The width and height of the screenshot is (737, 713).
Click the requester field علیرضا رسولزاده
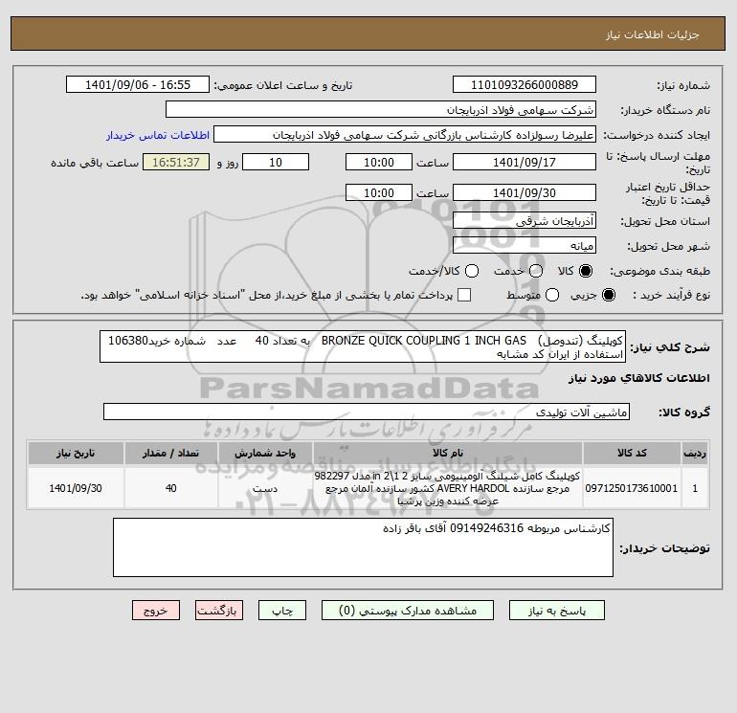coord(405,134)
